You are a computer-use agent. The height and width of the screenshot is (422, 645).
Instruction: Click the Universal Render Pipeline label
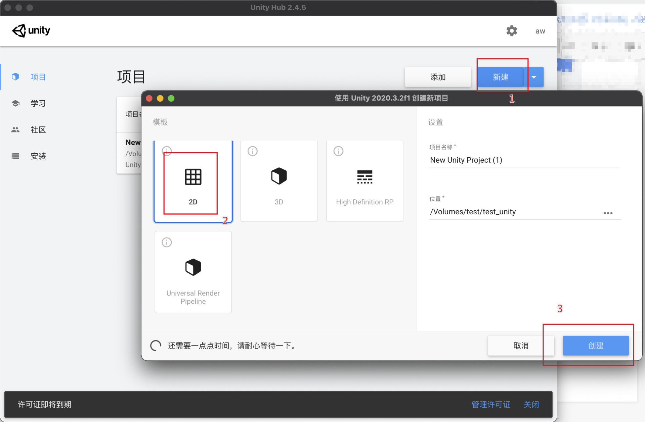click(193, 297)
